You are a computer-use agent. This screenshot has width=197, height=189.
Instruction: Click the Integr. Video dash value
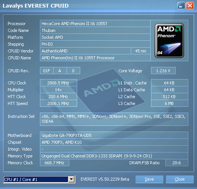click(x=114, y=149)
